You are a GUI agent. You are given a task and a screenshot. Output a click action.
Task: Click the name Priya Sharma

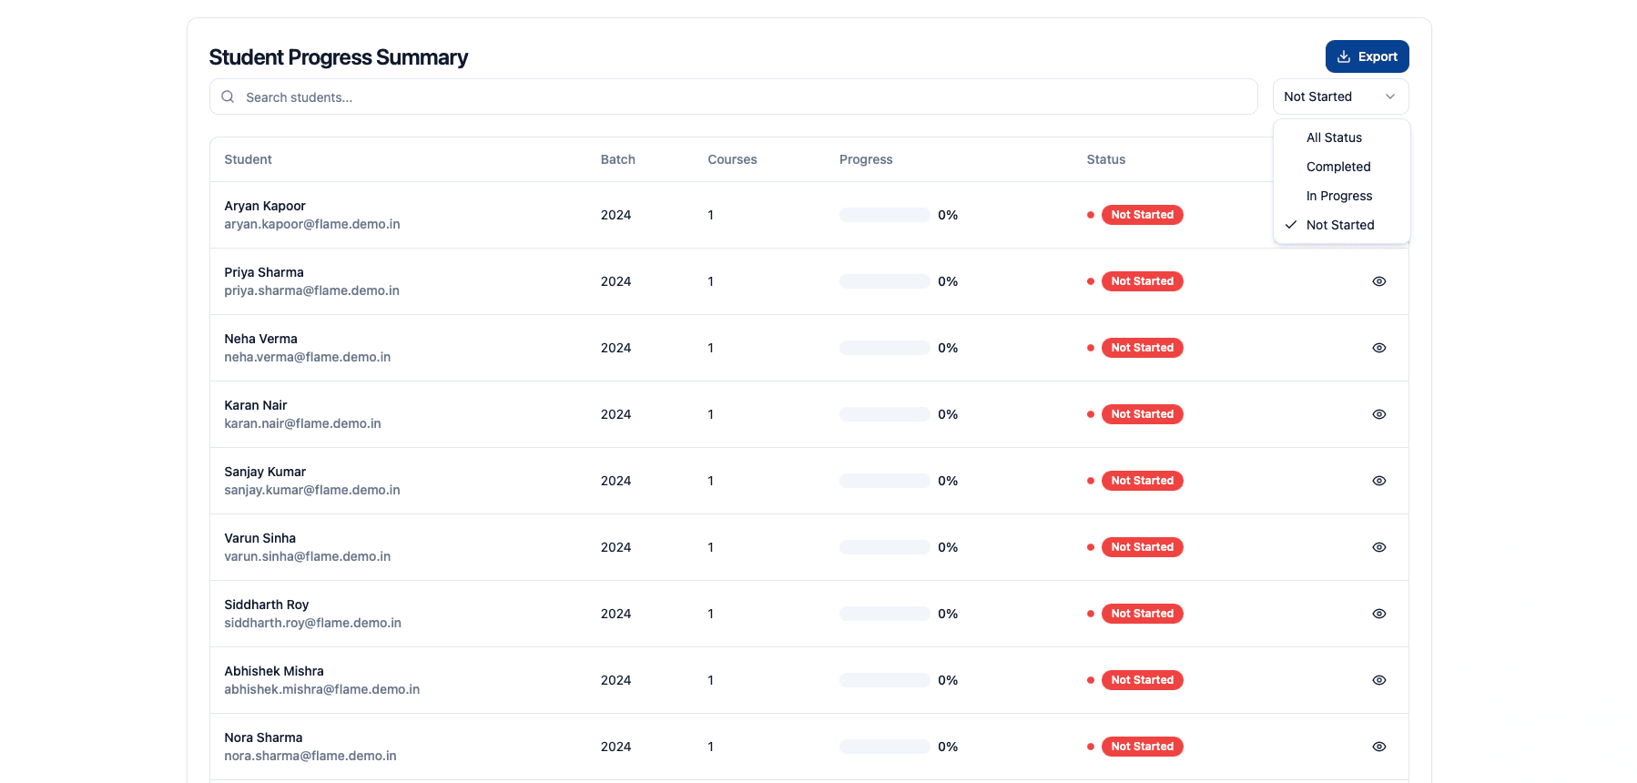264,272
